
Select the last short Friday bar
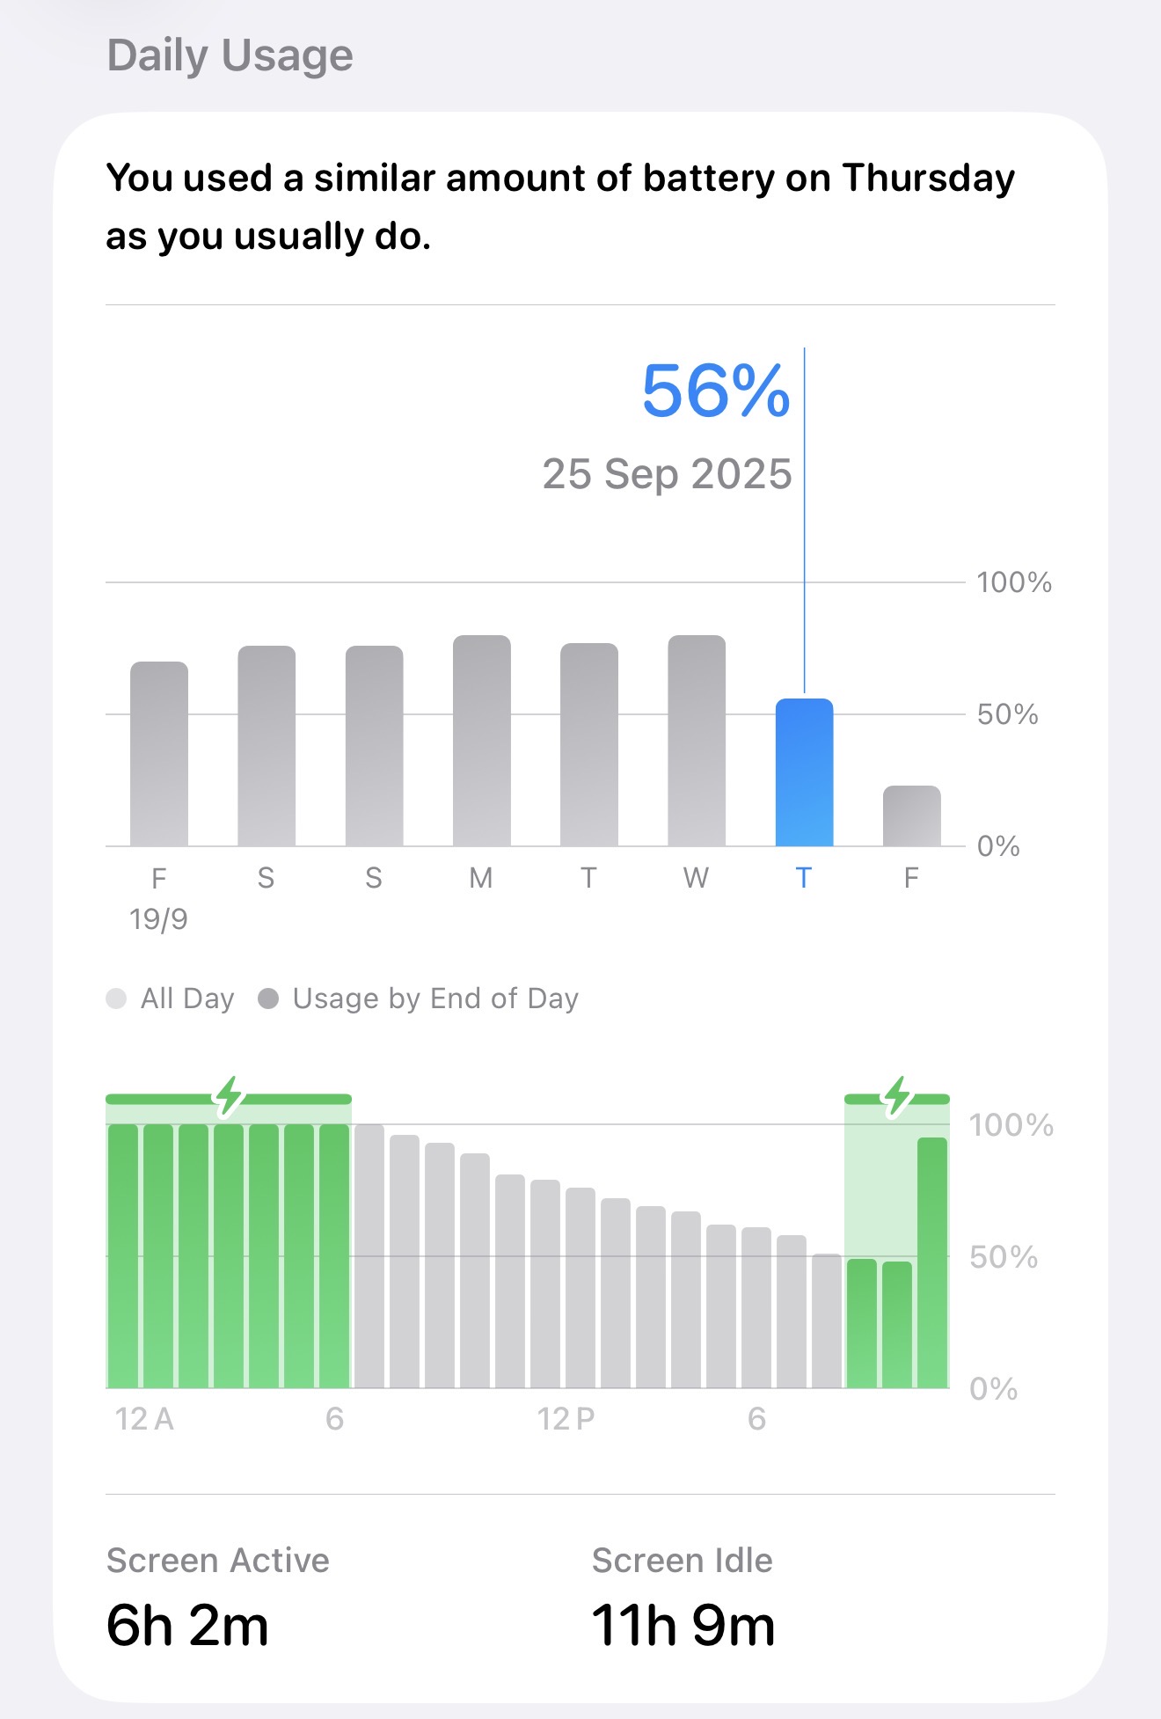coord(911,816)
